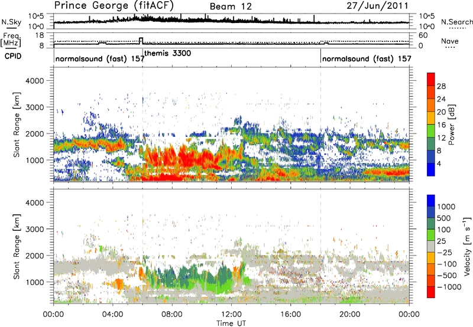The height and width of the screenshot is (327, 473).
Task: Click "4000" on power panel range axis
Action: pyautogui.click(x=34, y=81)
